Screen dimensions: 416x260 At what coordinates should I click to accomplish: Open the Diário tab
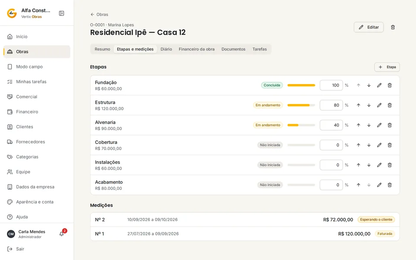pyautogui.click(x=166, y=49)
